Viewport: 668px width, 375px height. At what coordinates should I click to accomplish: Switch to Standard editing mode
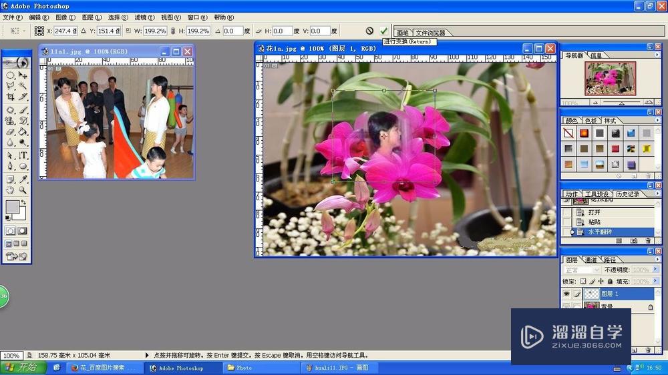coord(11,231)
